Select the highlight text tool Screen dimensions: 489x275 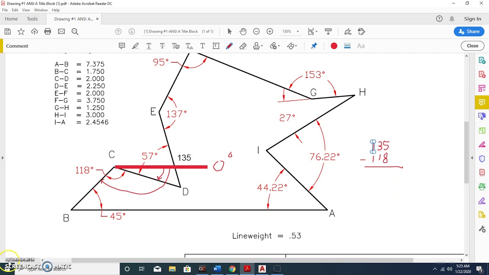tap(135, 46)
